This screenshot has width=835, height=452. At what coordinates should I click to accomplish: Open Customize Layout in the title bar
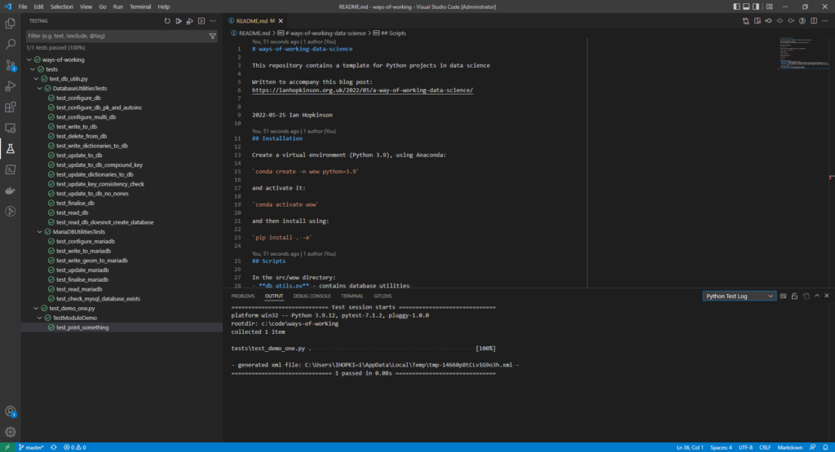[770, 7]
